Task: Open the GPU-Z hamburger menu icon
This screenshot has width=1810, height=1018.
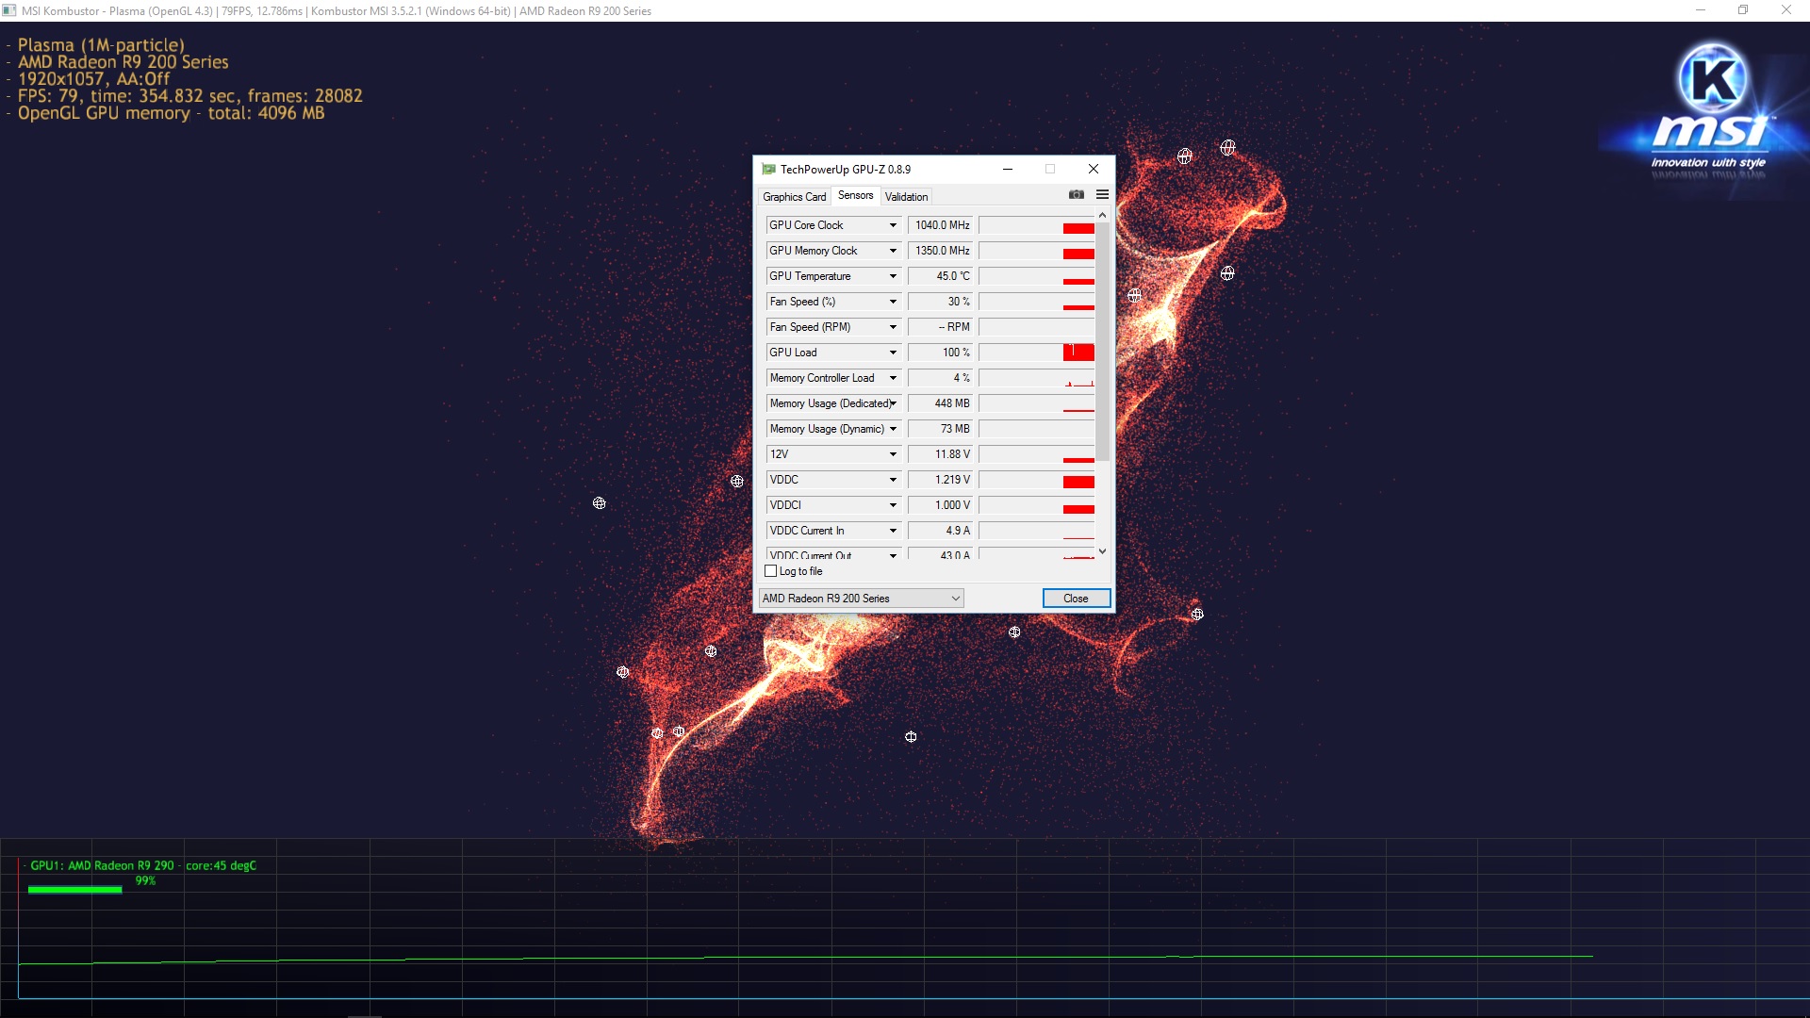Action: [x=1102, y=195]
